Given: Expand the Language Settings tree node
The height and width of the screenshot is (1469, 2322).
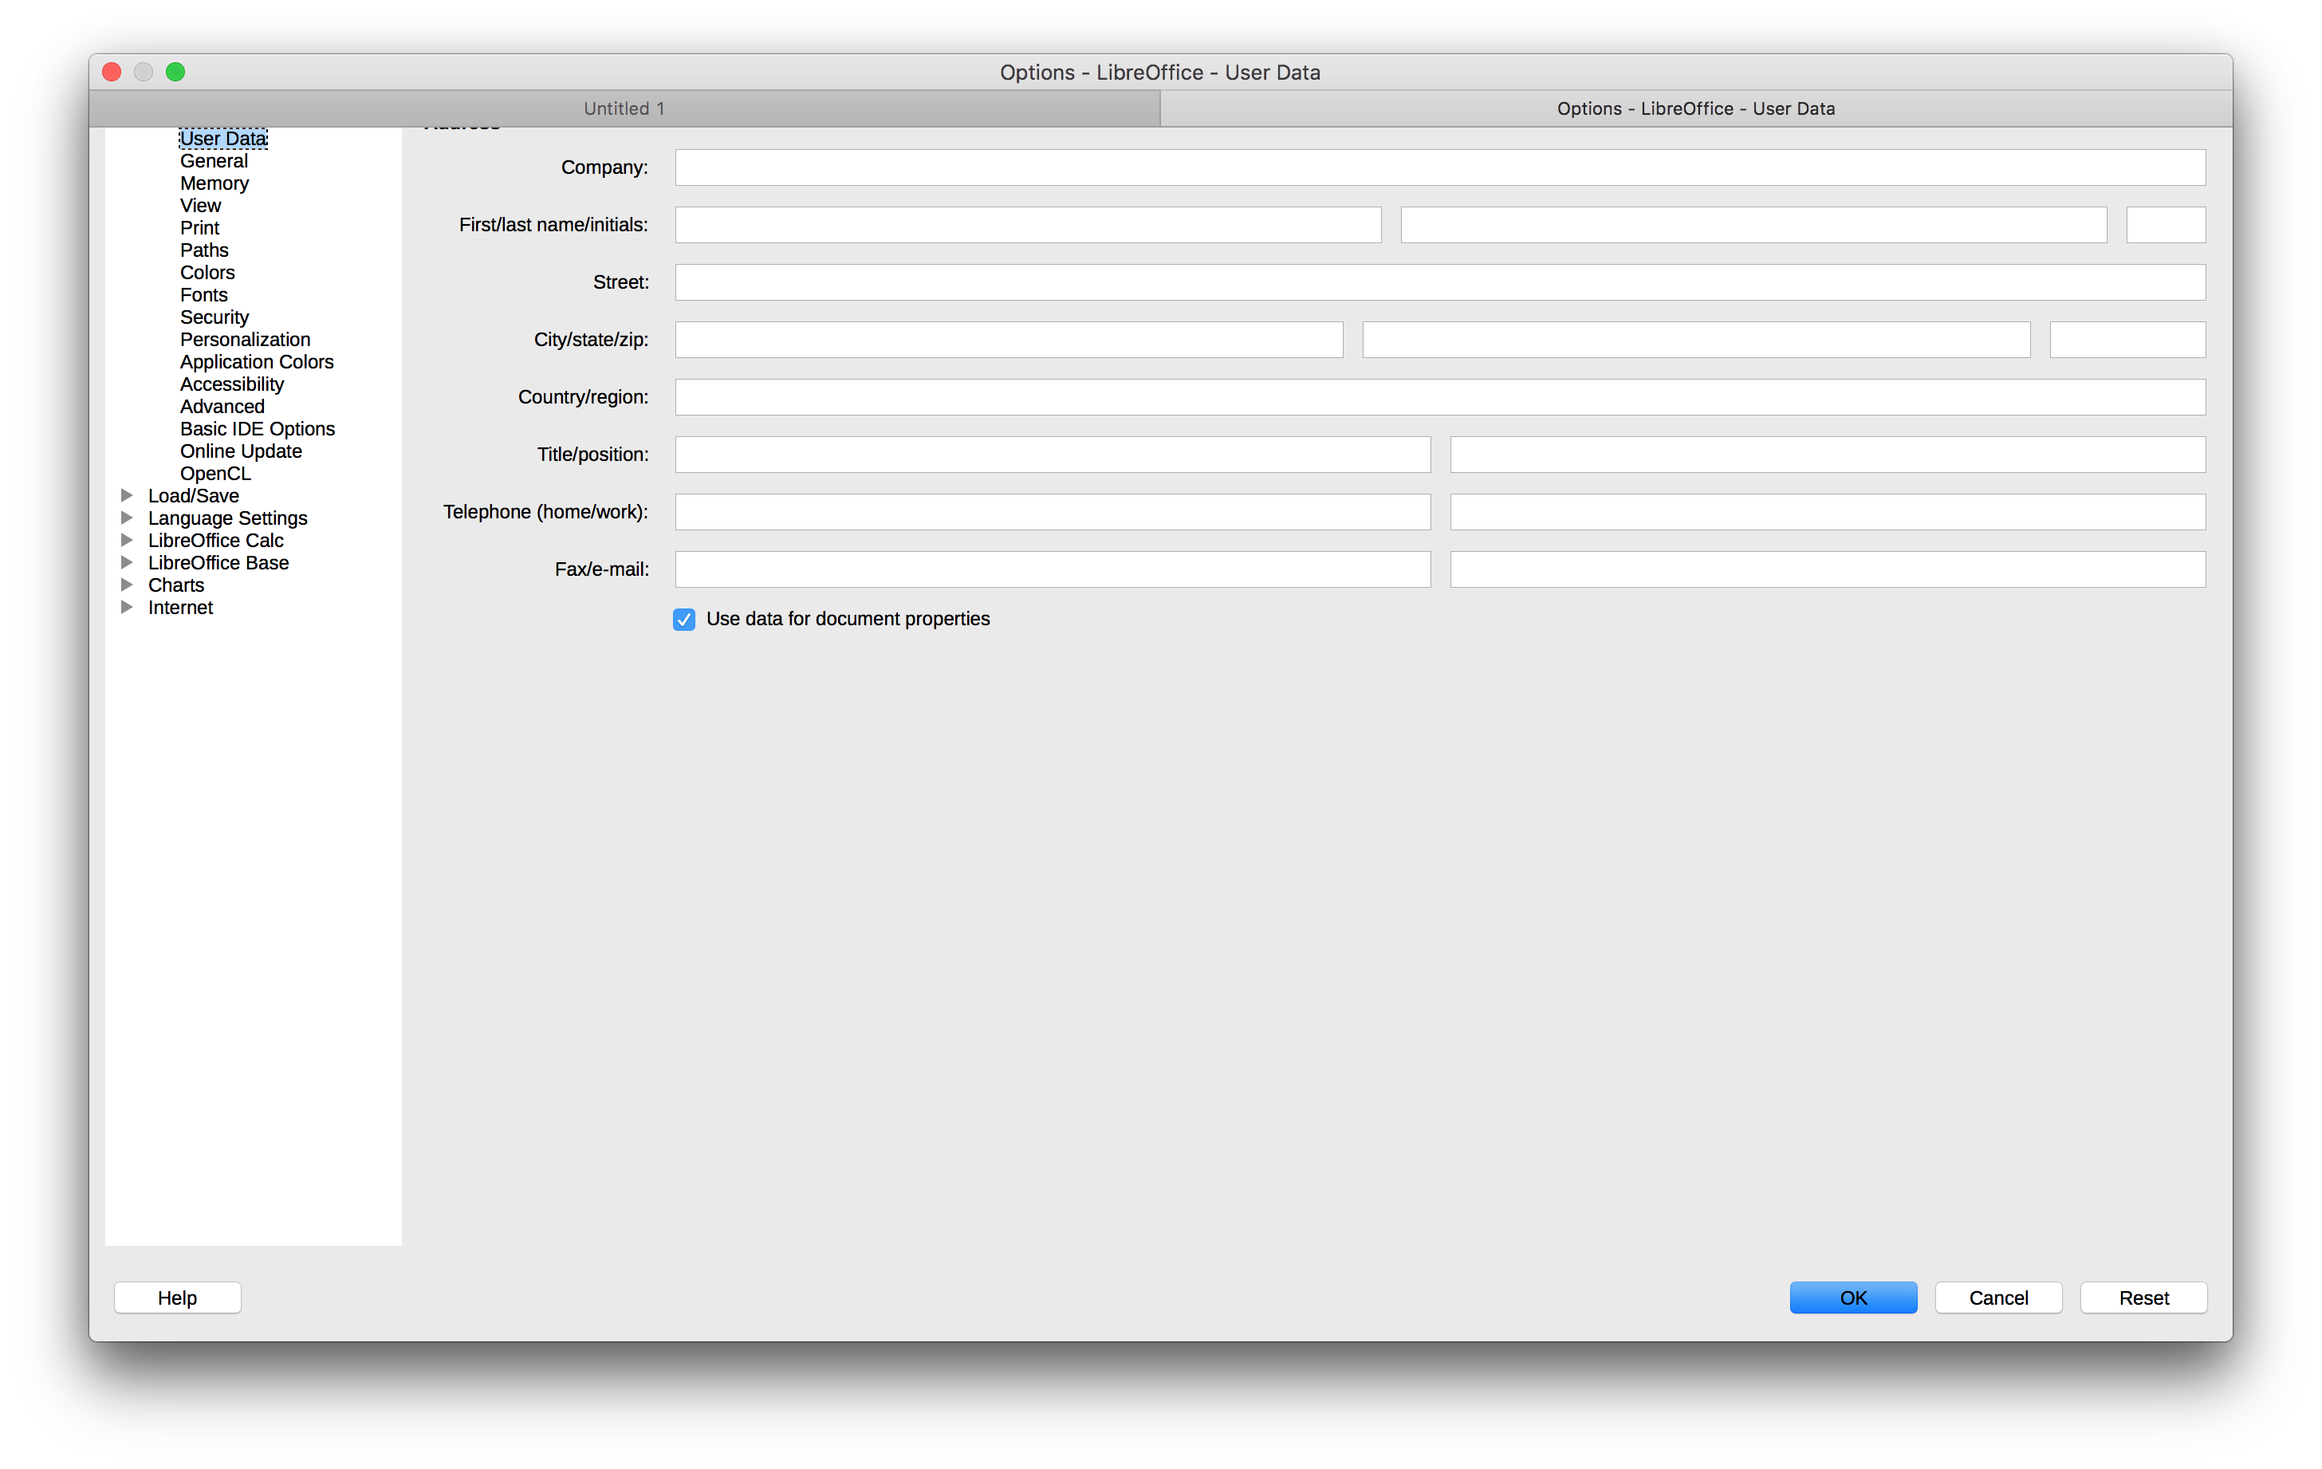Looking at the screenshot, I should [126, 518].
